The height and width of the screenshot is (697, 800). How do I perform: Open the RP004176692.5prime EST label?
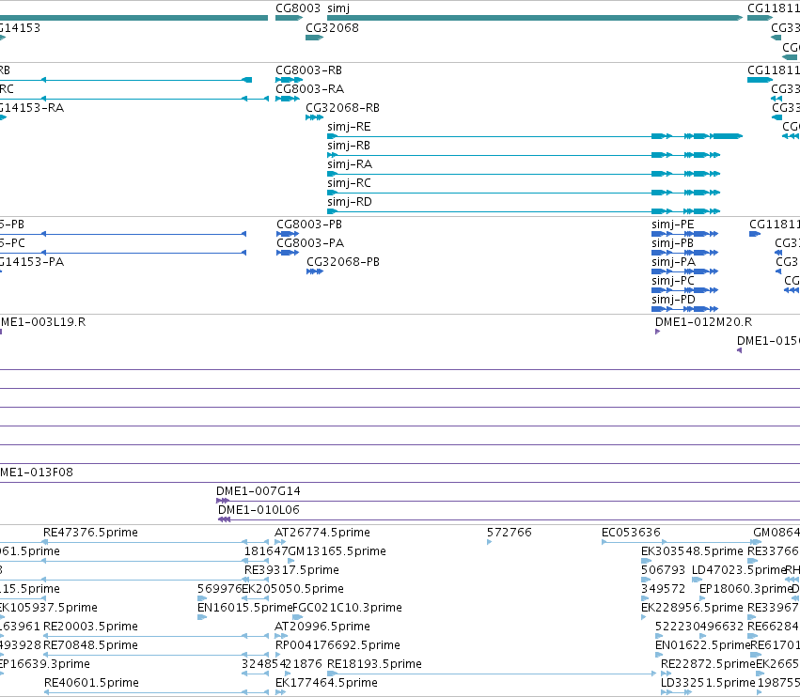coord(337,645)
